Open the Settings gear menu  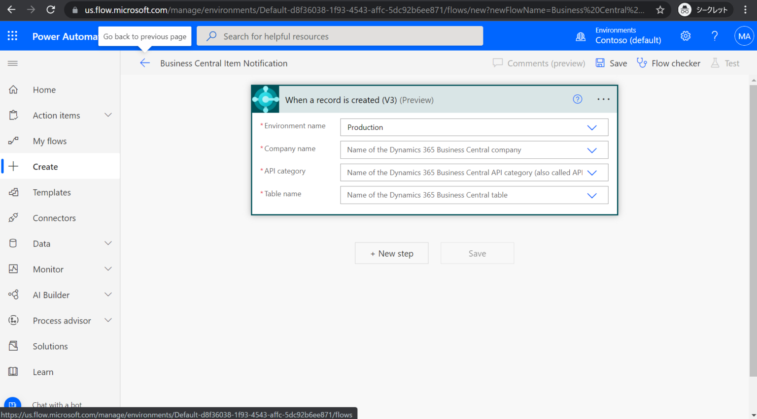tap(685, 36)
